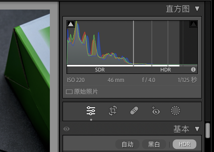214x152 pixels.
Task: Click the 1/125 秒 shutter speed text
Action: tap(187, 80)
